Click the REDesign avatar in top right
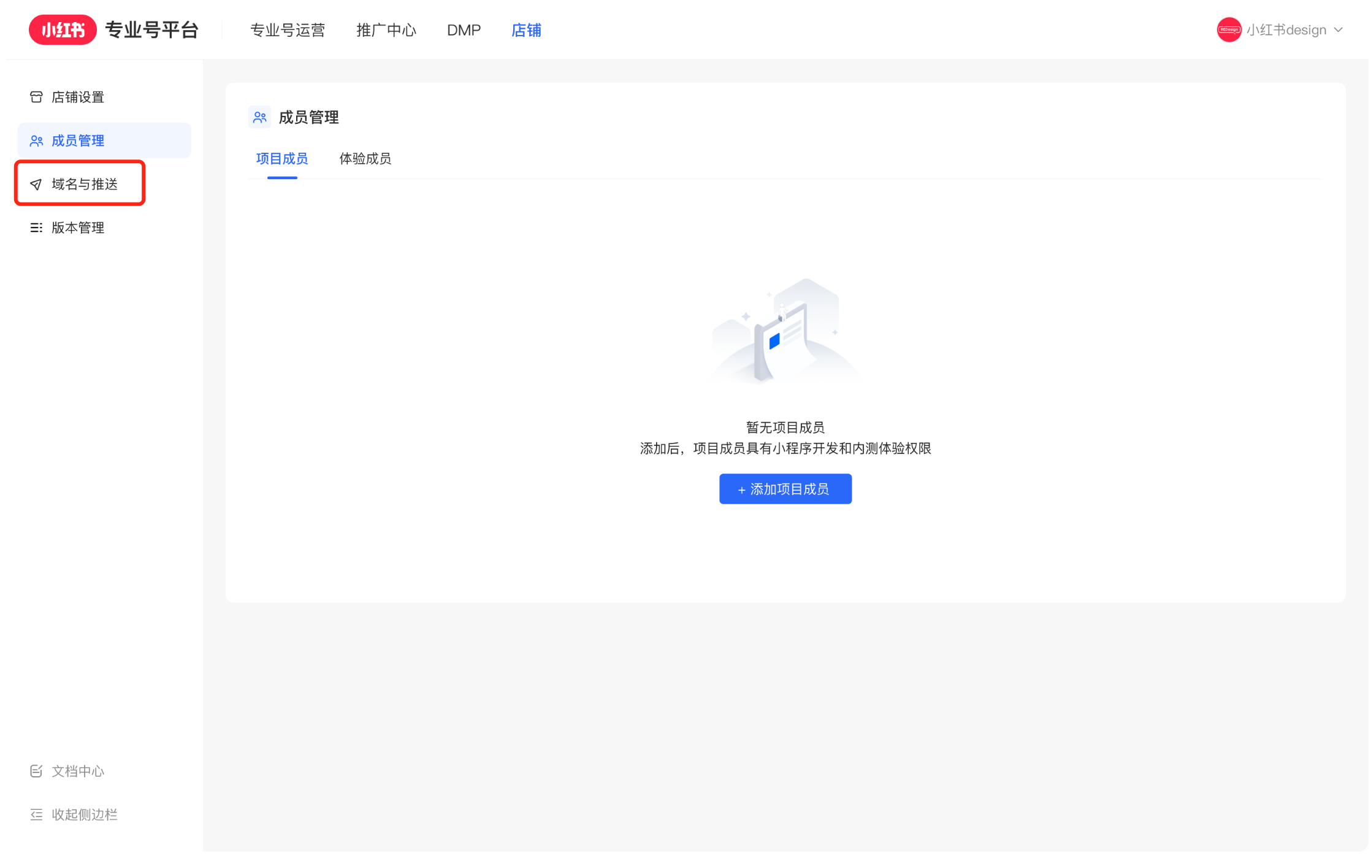 click(1229, 29)
